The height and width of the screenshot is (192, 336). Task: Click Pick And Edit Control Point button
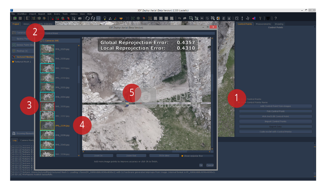pyautogui.click(x=276, y=116)
